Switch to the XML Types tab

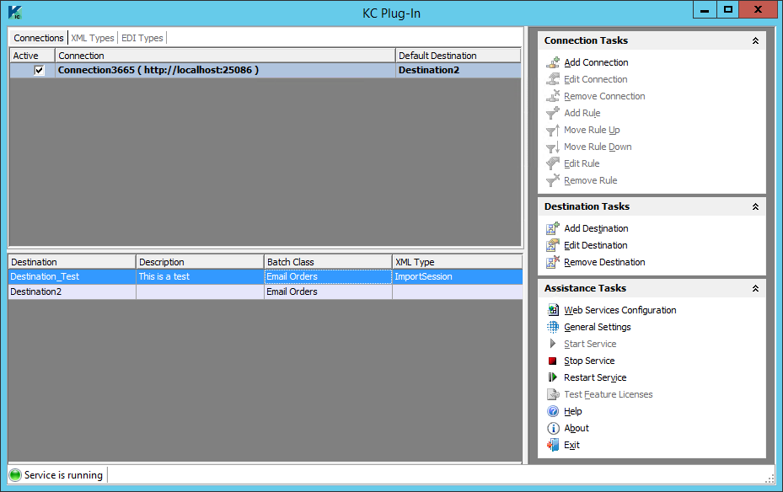pyautogui.click(x=93, y=38)
